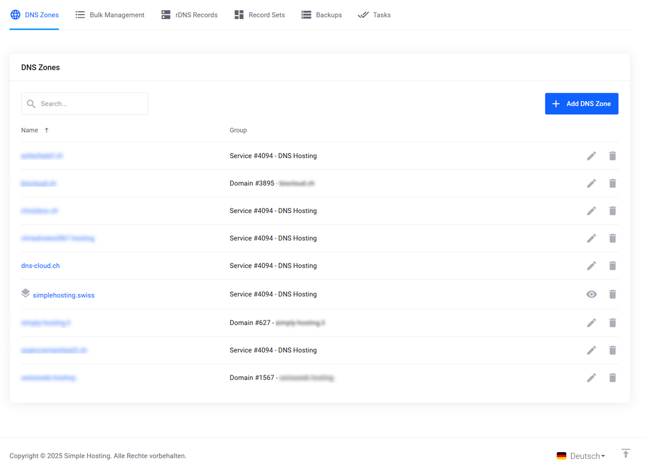Delete the simplehosting.swiss zone via trash icon
This screenshot has height=465, width=646.
tap(613, 294)
